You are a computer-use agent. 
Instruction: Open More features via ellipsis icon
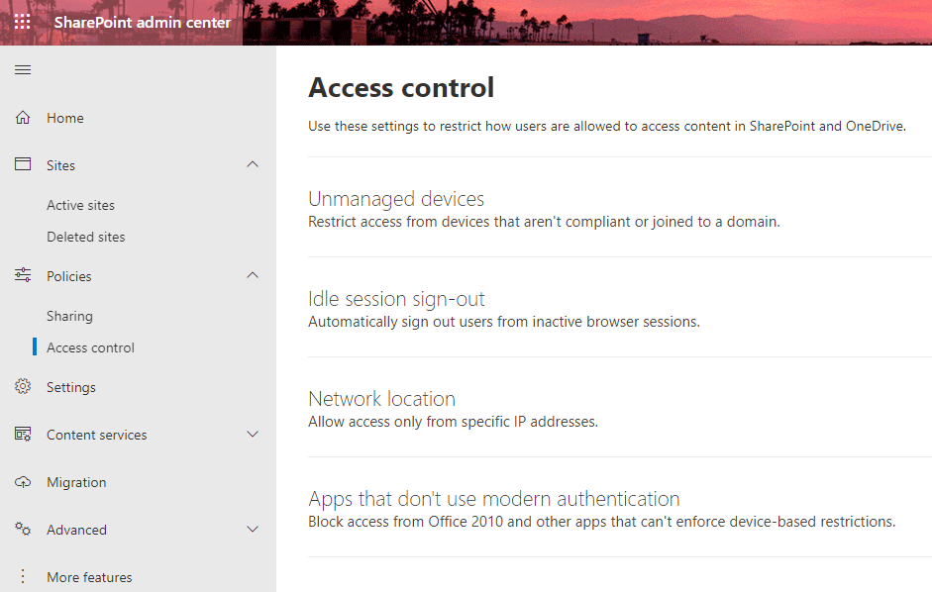coord(22,576)
